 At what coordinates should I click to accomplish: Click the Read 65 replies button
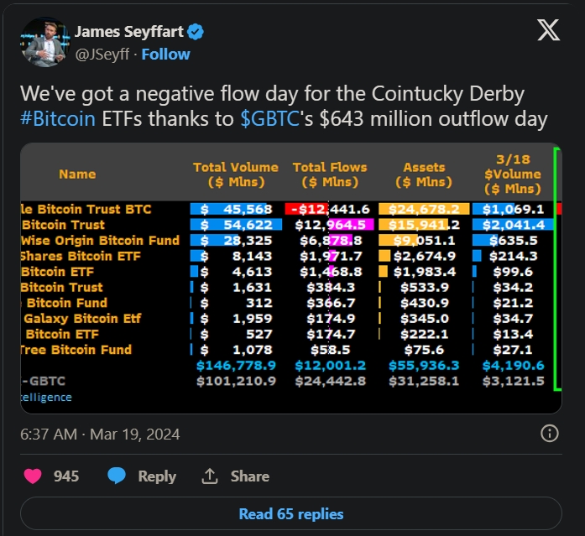click(x=291, y=513)
